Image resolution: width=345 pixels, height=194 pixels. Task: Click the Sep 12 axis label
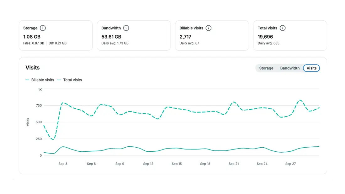(x=148, y=164)
